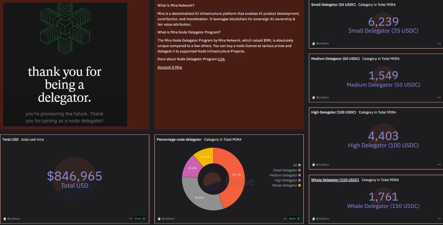Click @rudexxx username under donut chart
This screenshot has height=225, width=443.
168,218
